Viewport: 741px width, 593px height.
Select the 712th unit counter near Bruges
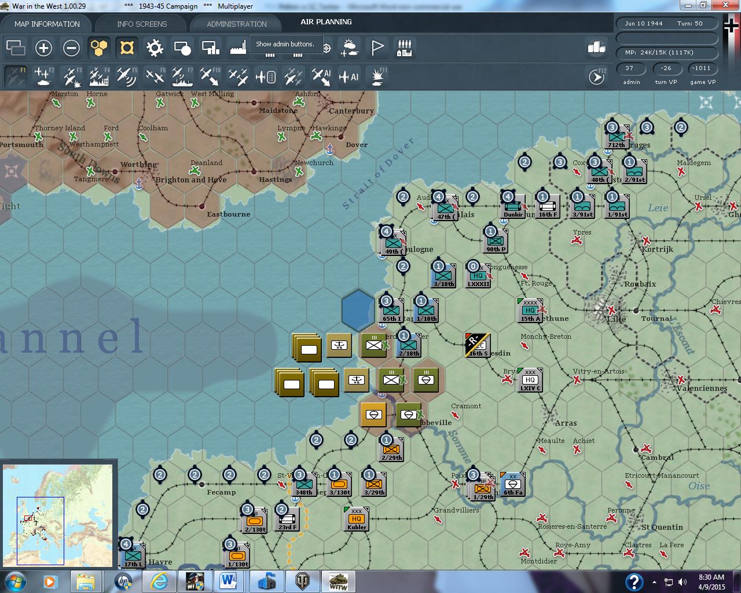click(617, 137)
